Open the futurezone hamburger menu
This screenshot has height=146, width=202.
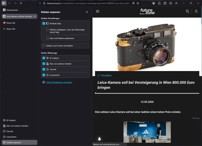click(97, 11)
